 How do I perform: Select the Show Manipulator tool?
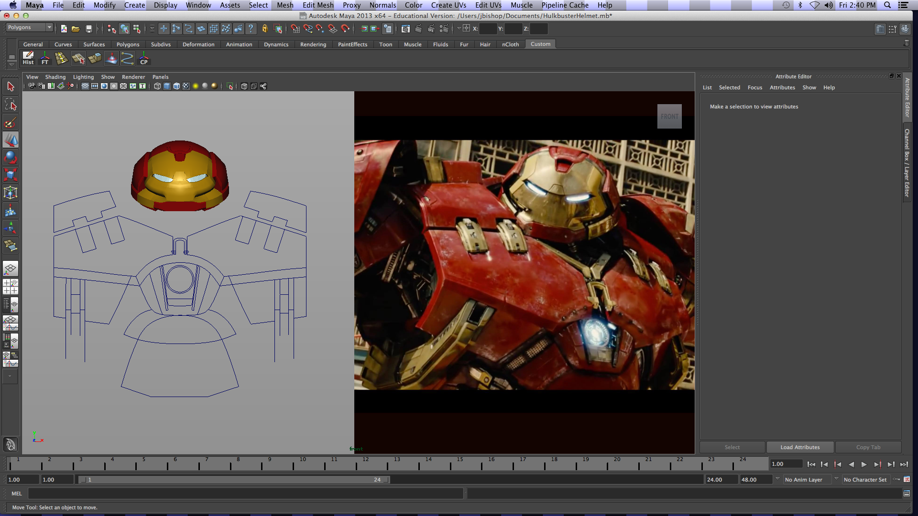pyautogui.click(x=11, y=228)
